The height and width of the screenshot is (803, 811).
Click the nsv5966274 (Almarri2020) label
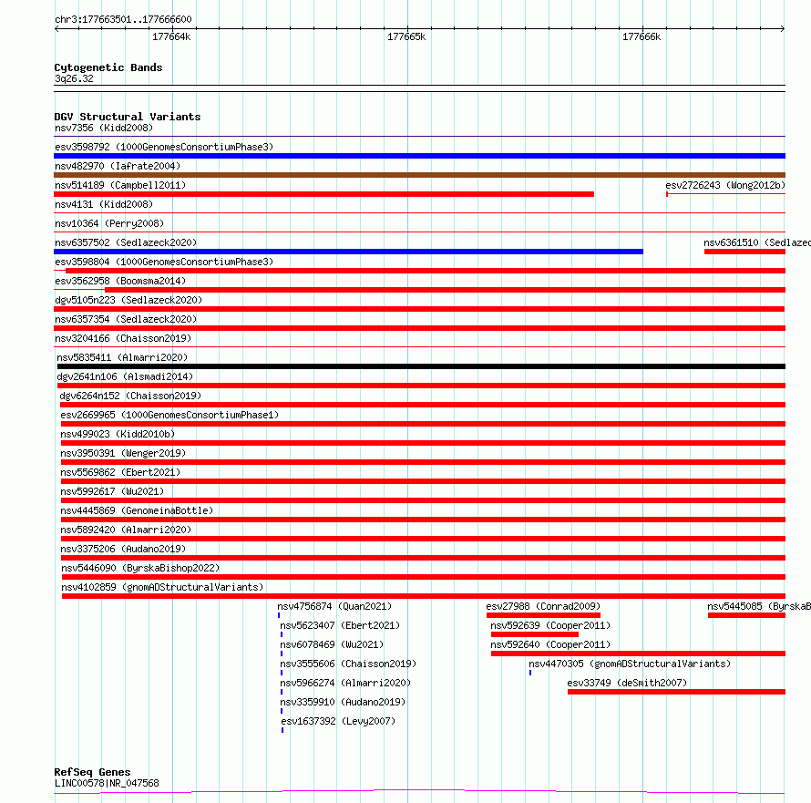(345, 683)
